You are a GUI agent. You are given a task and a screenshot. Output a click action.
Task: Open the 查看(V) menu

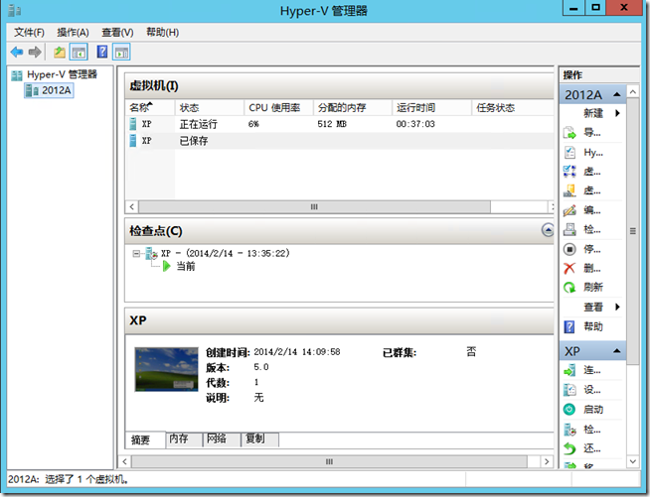(x=117, y=33)
